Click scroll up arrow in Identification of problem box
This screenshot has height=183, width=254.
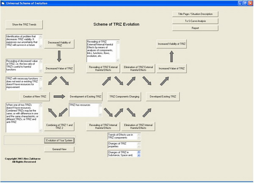[x=41, y=37]
